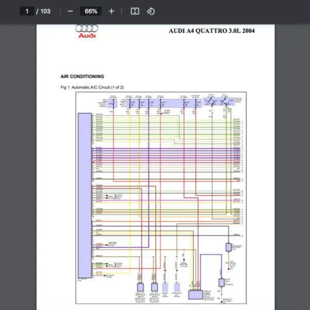Select the 66% zoom level field

click(91, 11)
